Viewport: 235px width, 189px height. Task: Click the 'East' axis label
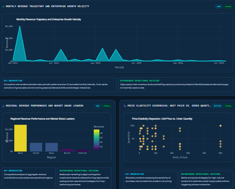click(x=51, y=153)
